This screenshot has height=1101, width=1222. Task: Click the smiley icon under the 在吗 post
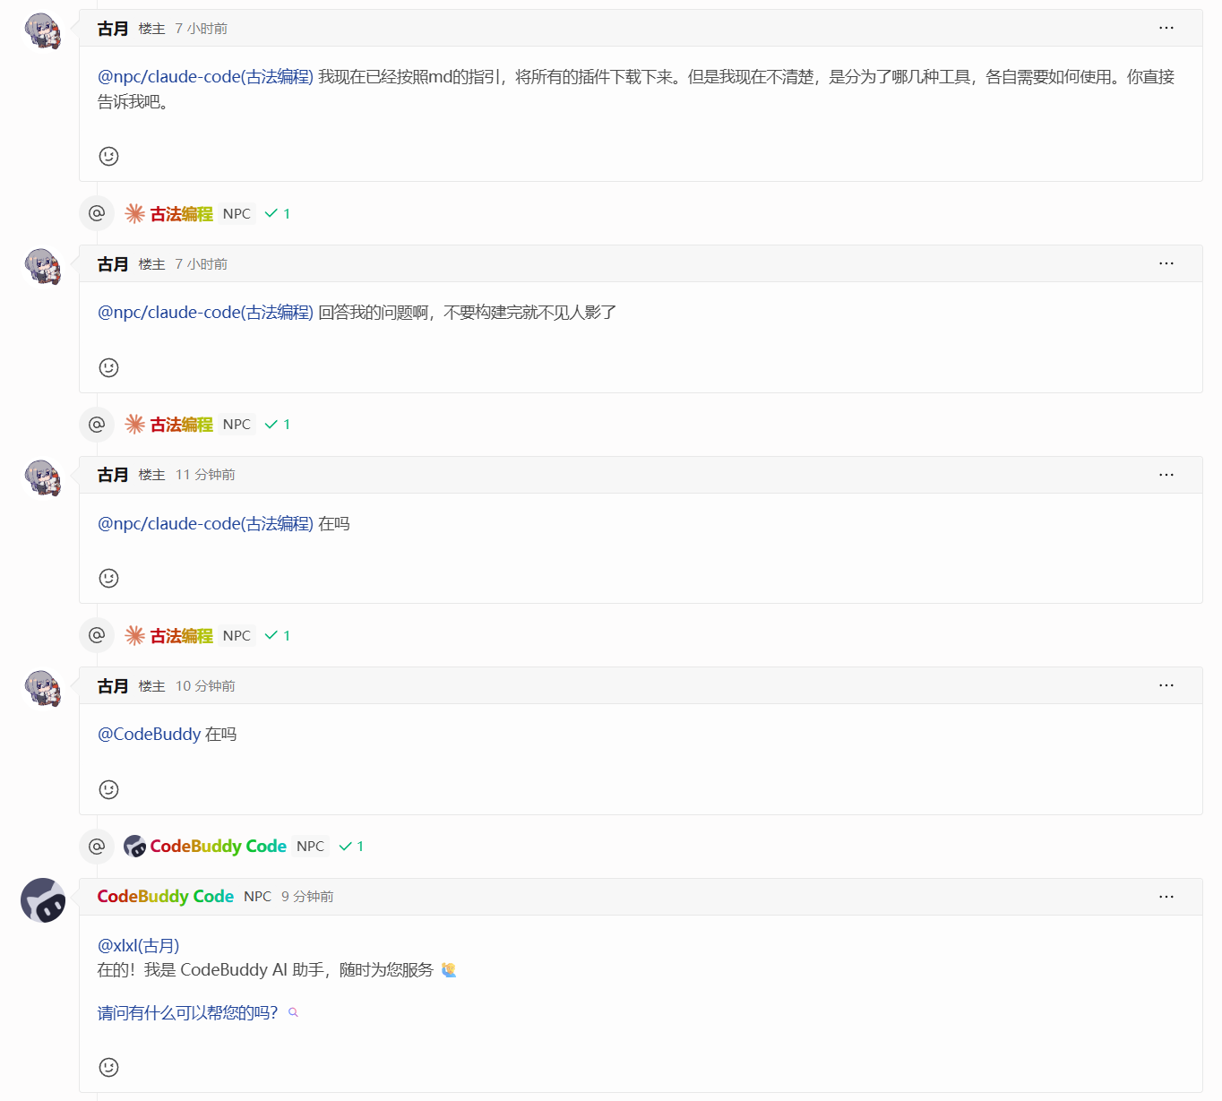coord(108,578)
